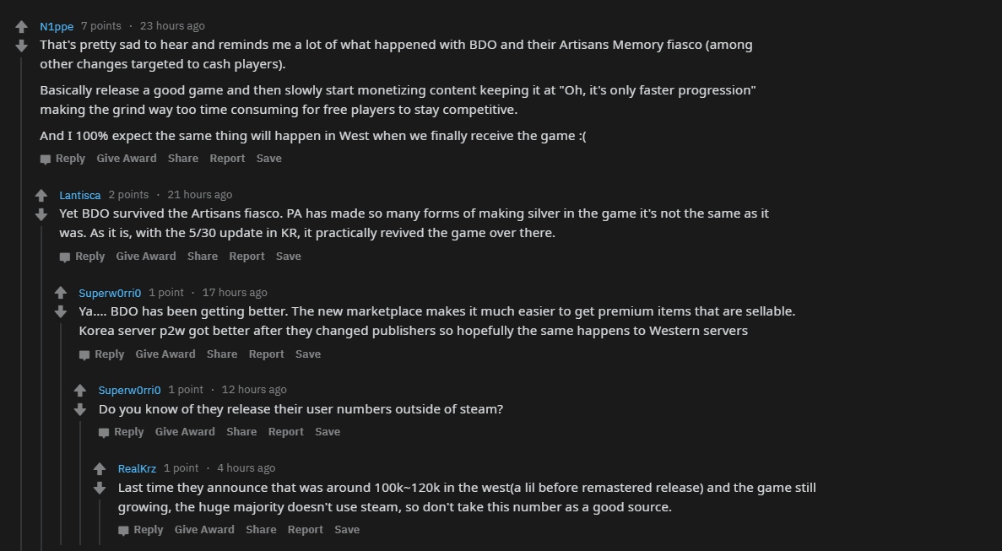The width and height of the screenshot is (1002, 551).
Task: Open N1ppe's user profile
Action: pyautogui.click(x=57, y=26)
